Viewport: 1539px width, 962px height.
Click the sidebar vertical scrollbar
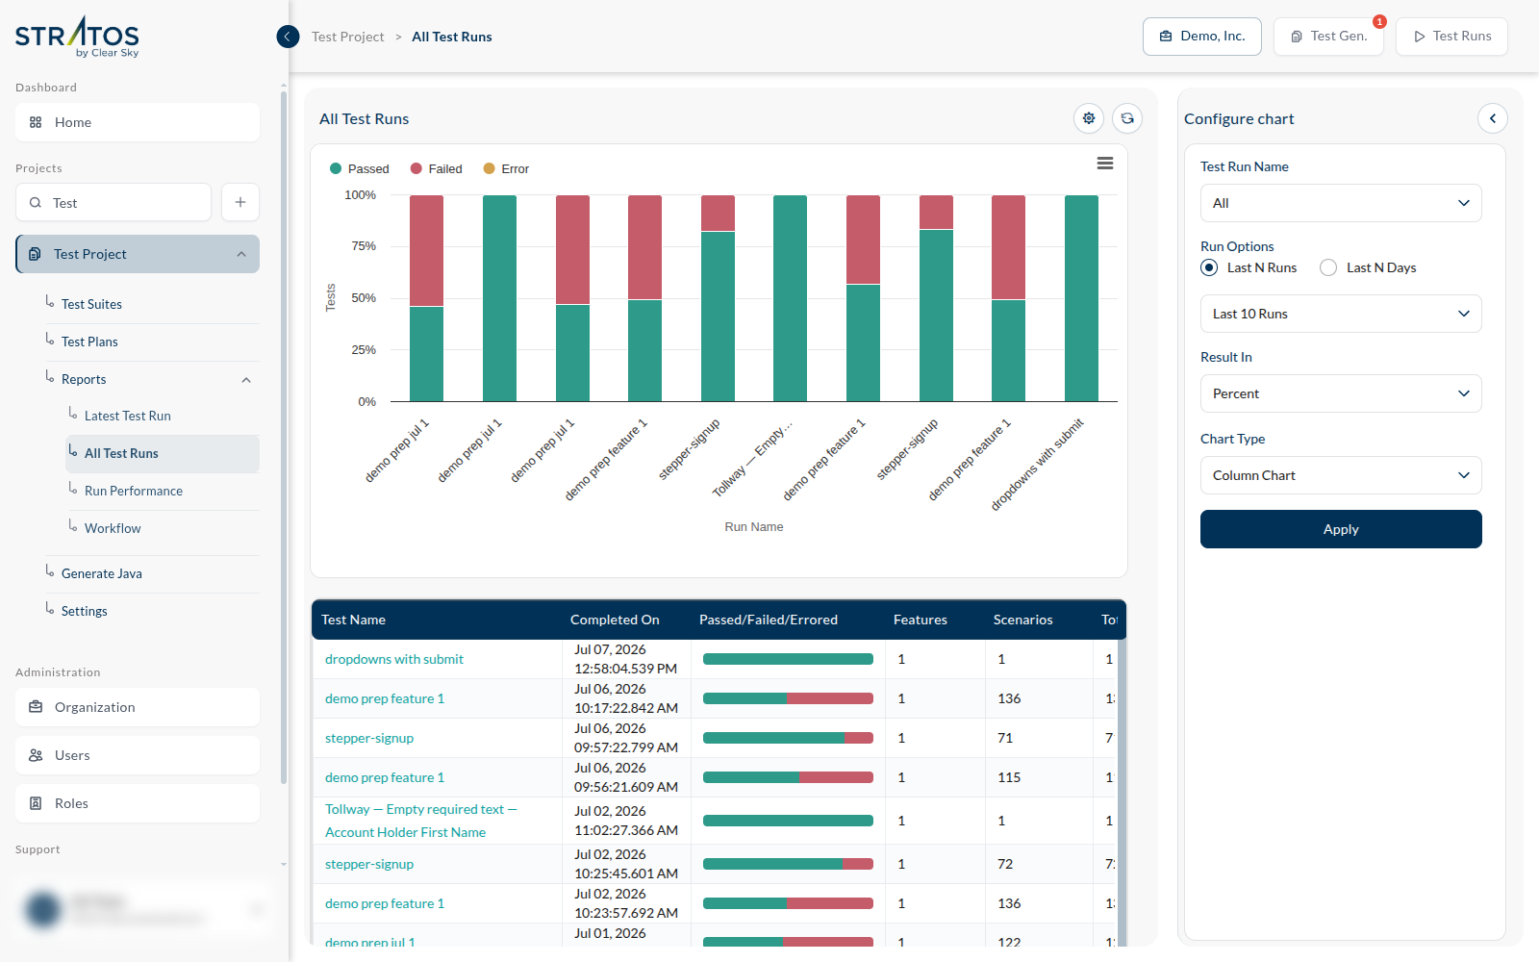pos(283,438)
